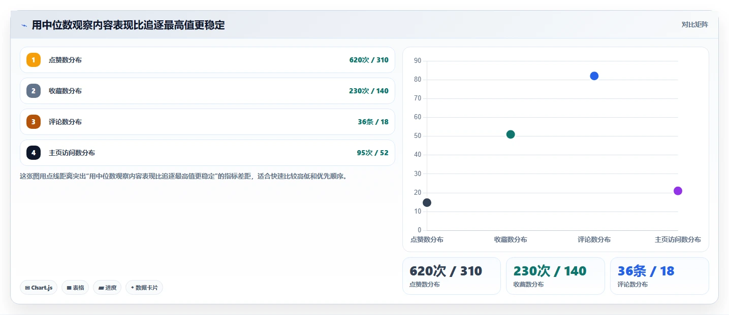Click the gray rank 2 badge
729x315 pixels.
pyautogui.click(x=34, y=91)
